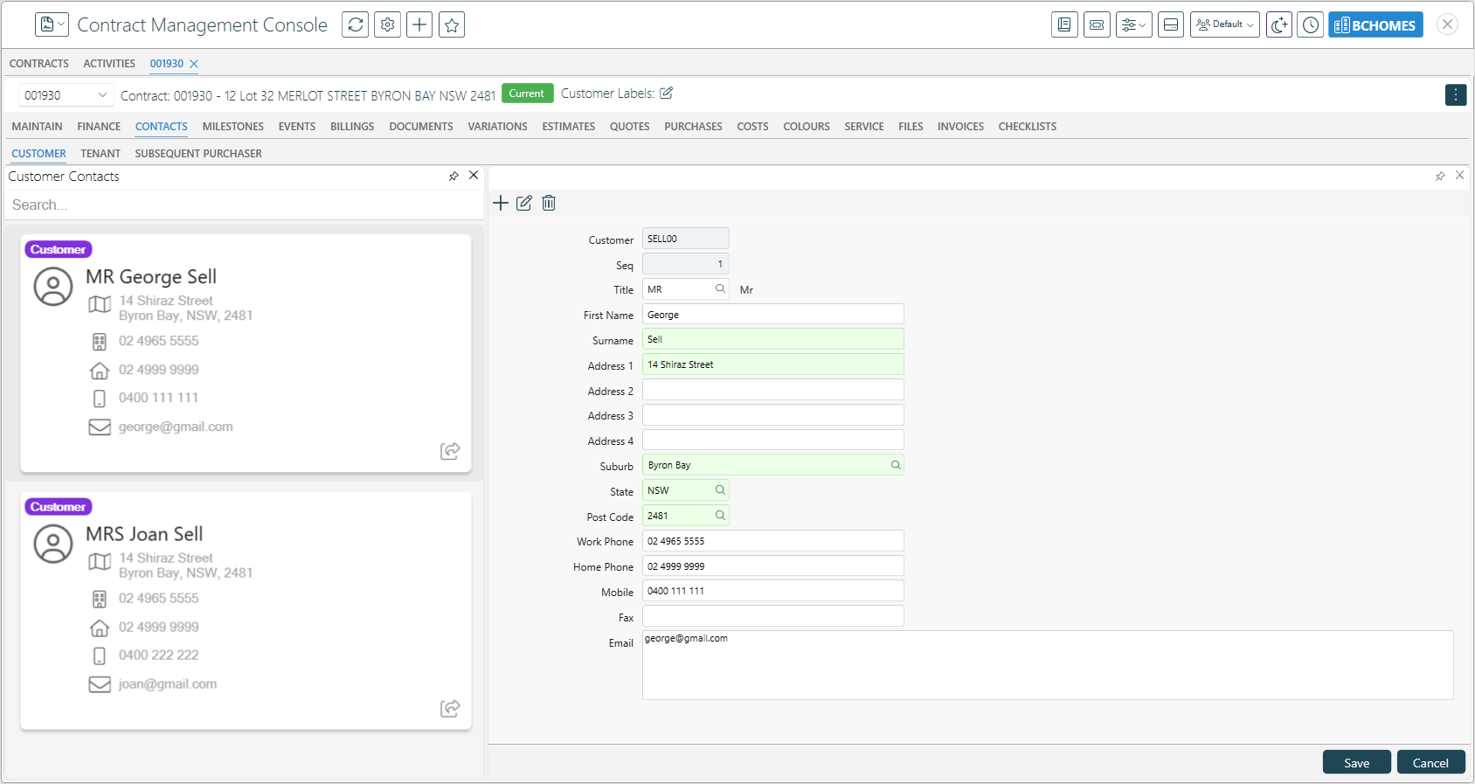
Task: Open the settings gear icon in the header
Action: coord(388,24)
